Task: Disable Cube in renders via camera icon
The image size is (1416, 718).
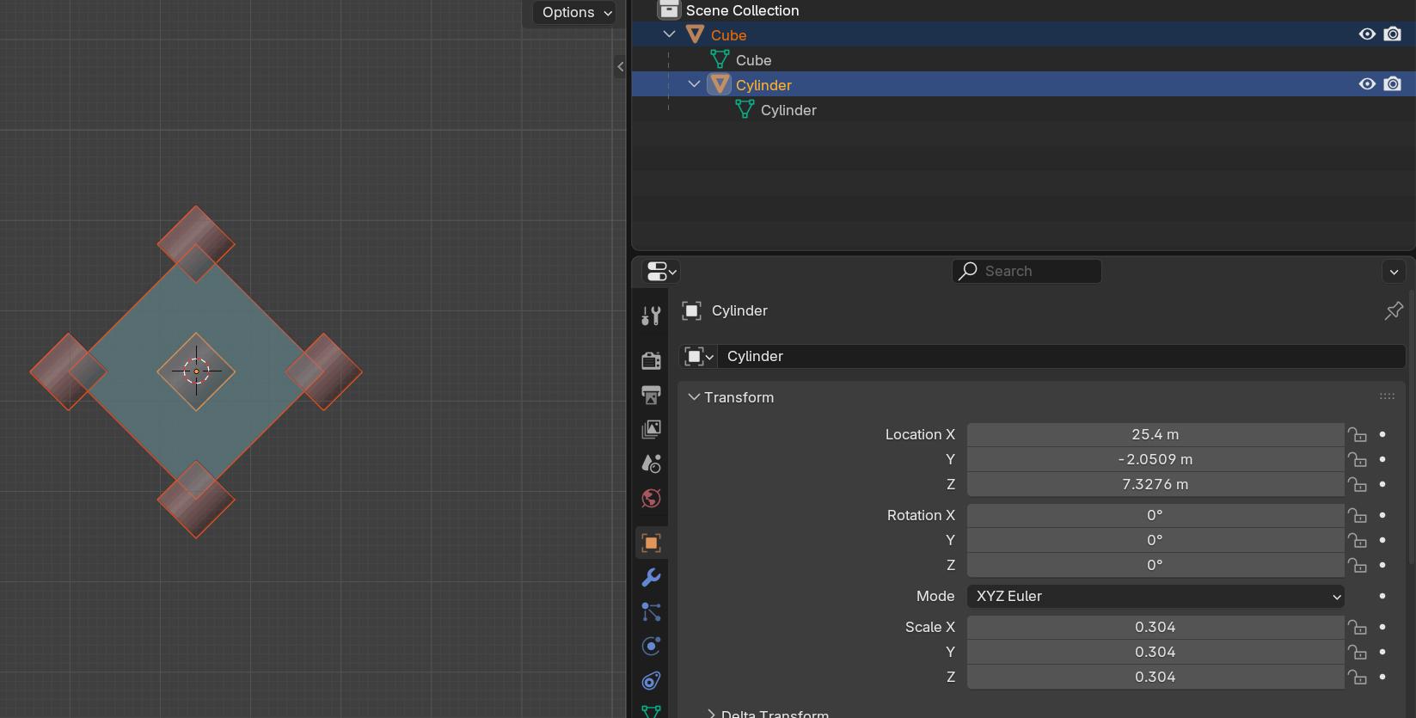Action: point(1393,34)
